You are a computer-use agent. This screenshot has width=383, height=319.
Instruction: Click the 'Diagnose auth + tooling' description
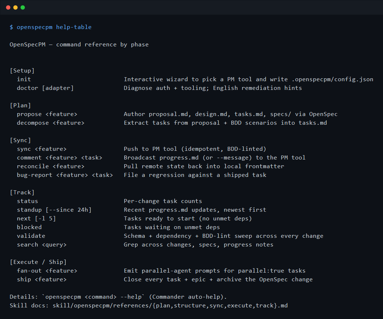[213, 88]
